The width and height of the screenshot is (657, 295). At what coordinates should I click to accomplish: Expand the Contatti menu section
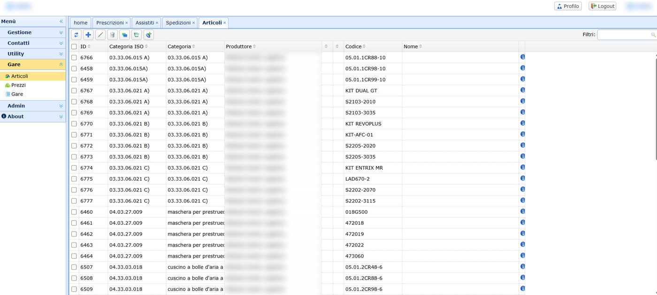click(x=33, y=43)
